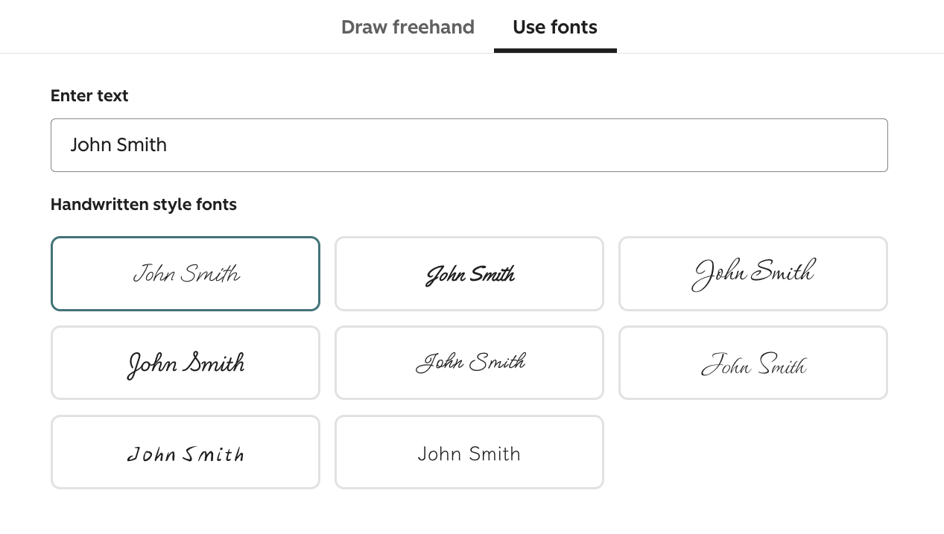Pick the faint light slanted script signature
The image size is (944, 534).
pyautogui.click(x=753, y=363)
